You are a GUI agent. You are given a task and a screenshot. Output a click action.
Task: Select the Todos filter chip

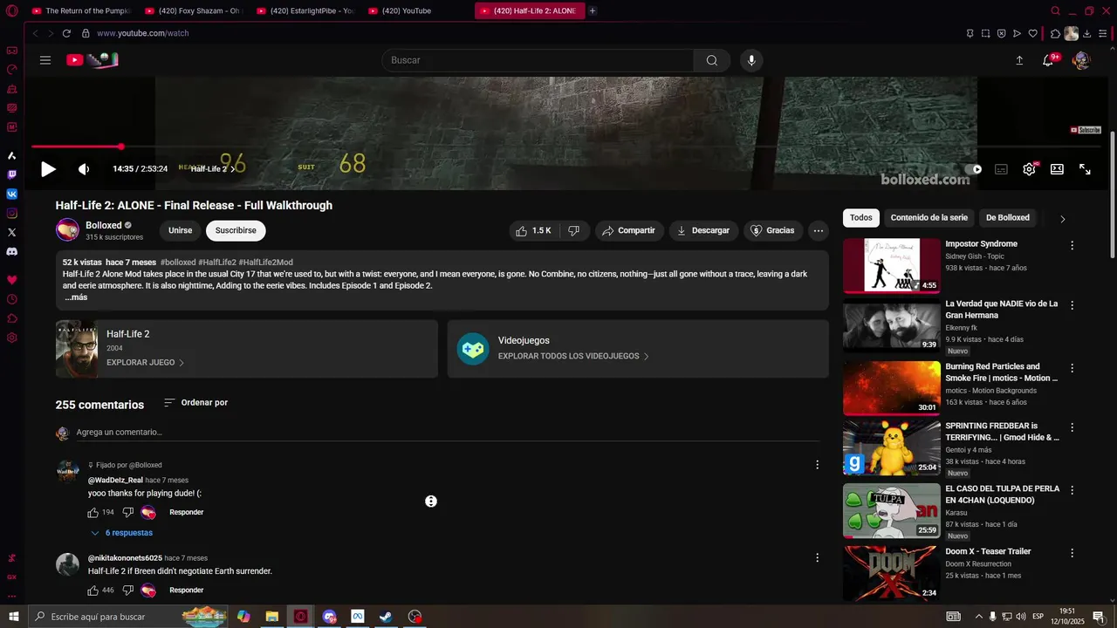pos(861,218)
